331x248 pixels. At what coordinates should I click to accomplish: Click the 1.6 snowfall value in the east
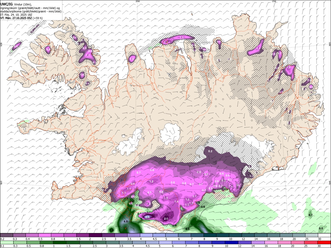(289, 67)
